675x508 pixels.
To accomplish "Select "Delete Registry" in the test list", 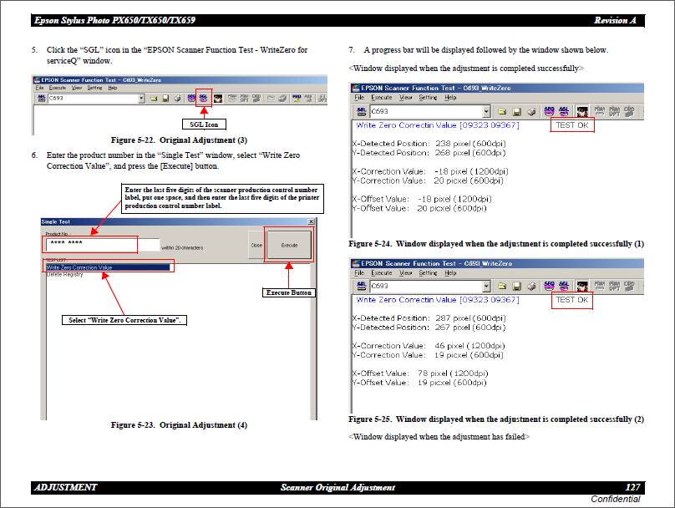I will click(x=65, y=274).
